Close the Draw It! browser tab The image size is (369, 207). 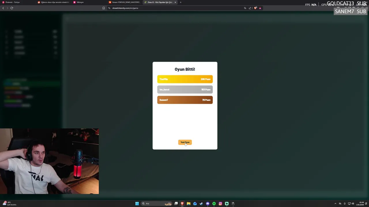click(x=175, y=2)
